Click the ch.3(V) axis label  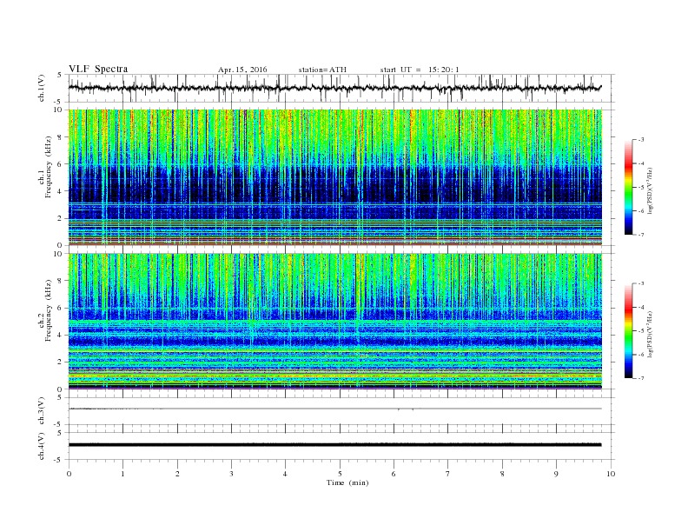point(42,410)
